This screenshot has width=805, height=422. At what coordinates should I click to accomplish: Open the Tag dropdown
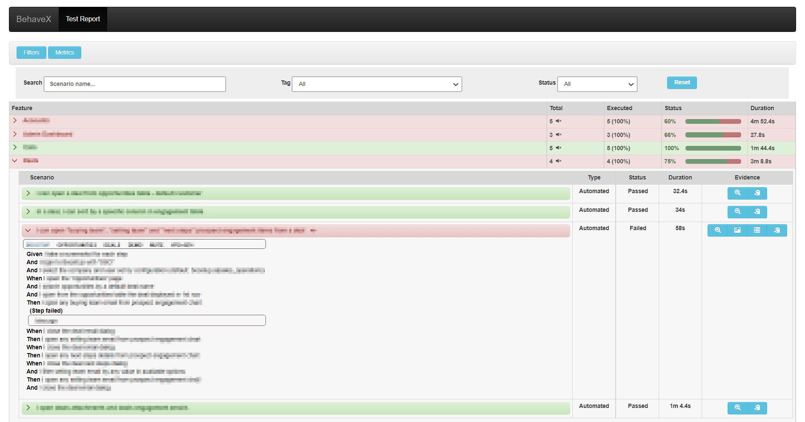pos(377,84)
